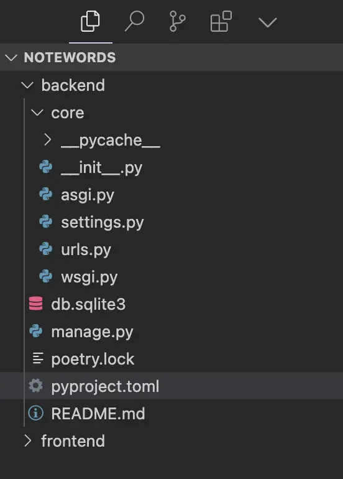Click the text-lines icon of poetry.lock

click(x=38, y=359)
